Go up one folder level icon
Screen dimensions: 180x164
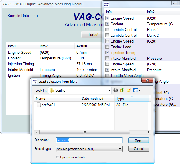122,90
